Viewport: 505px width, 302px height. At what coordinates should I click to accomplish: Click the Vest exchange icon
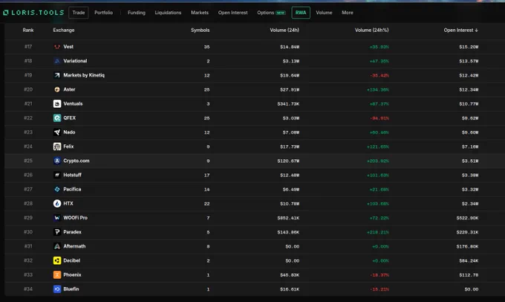(57, 47)
